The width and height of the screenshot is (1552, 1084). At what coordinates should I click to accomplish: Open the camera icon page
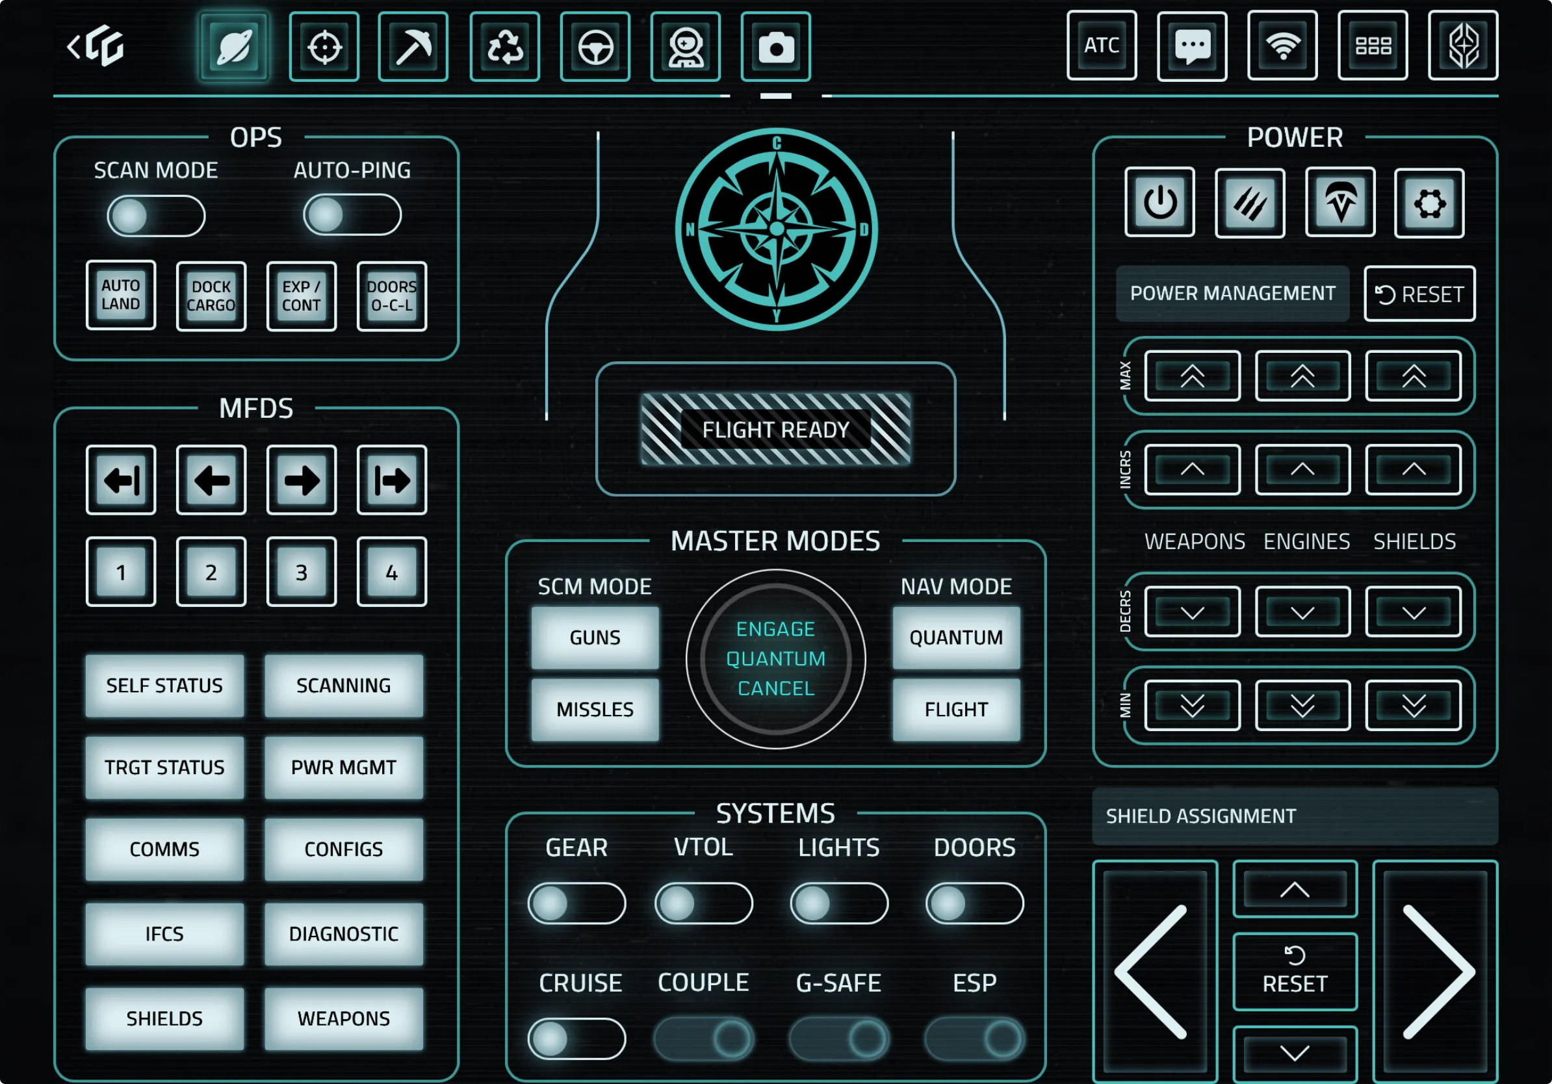pos(775,47)
